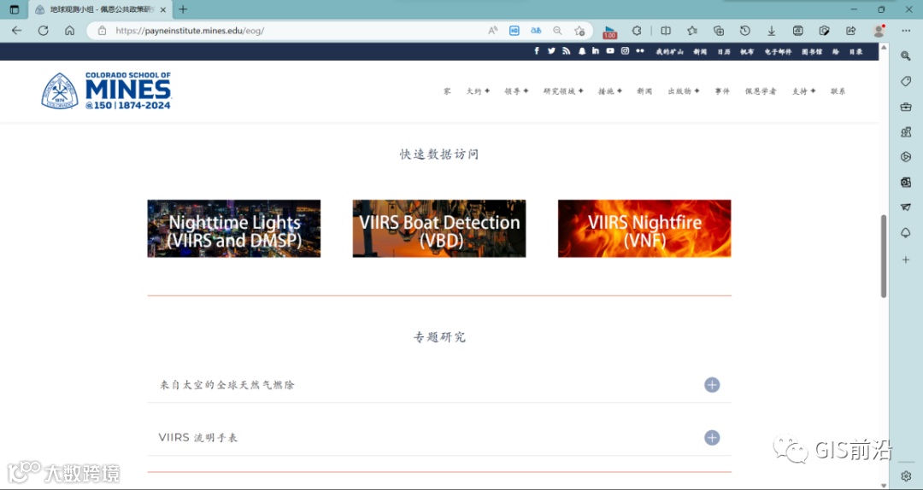Add sidebar app with plus icon
This screenshot has height=490, width=923.
(906, 260)
